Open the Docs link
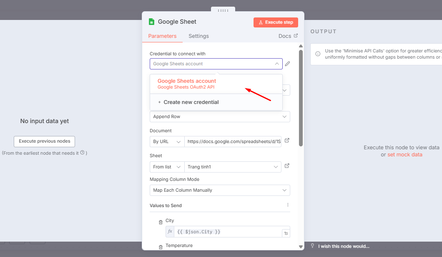 285,36
